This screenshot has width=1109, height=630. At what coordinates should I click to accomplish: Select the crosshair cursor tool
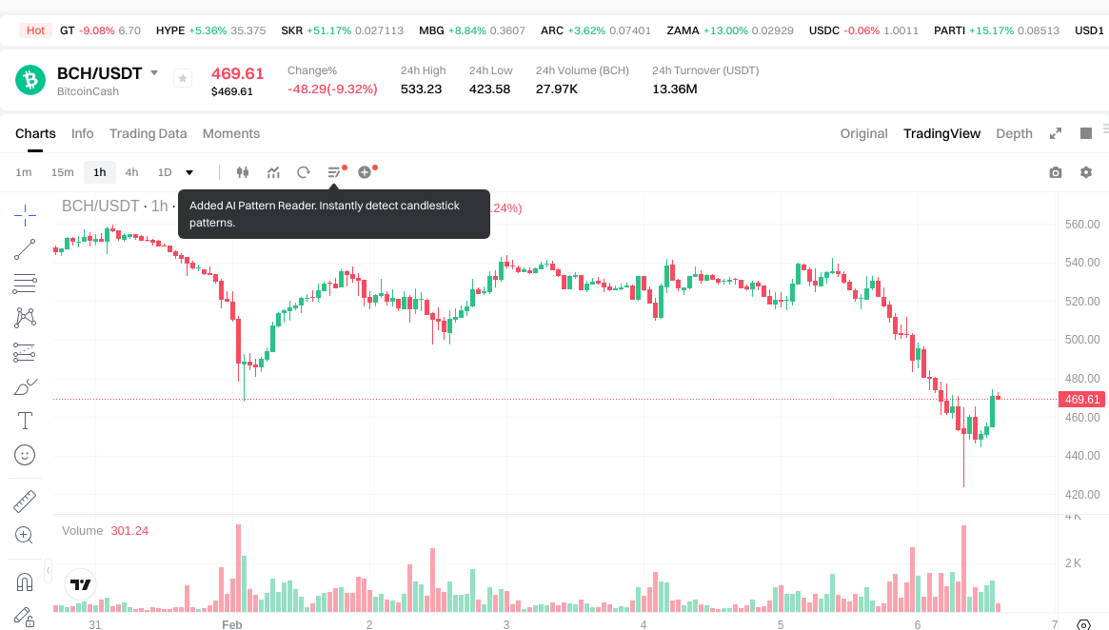(25, 214)
